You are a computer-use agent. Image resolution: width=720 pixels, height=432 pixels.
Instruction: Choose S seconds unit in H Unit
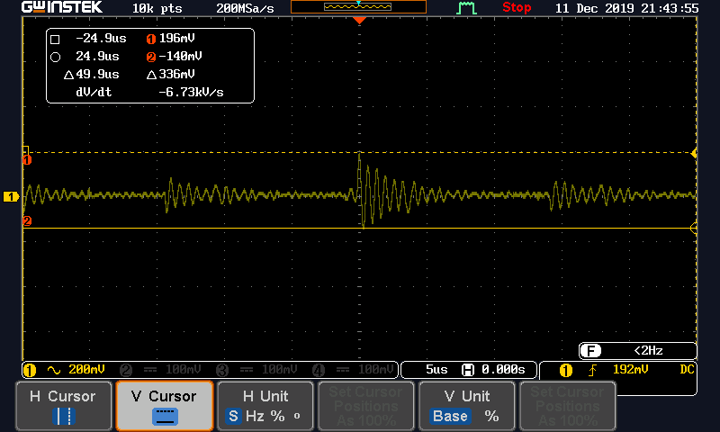(233, 417)
